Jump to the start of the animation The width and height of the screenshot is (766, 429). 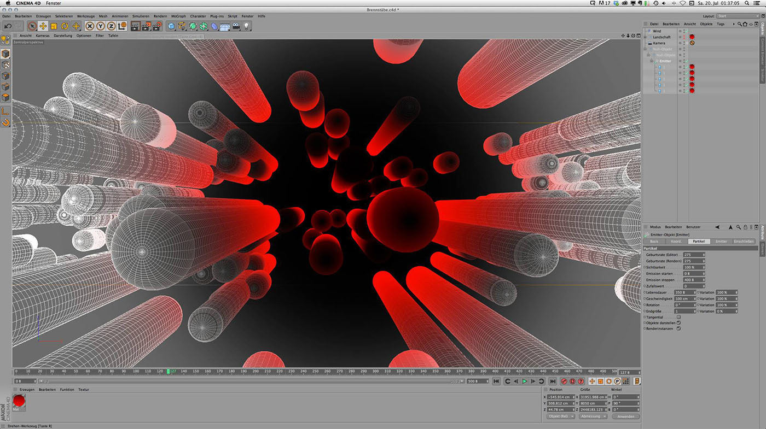point(496,381)
